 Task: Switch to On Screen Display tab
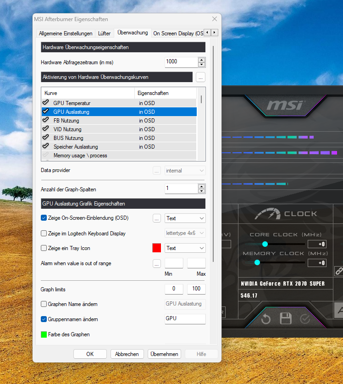tap(178, 33)
